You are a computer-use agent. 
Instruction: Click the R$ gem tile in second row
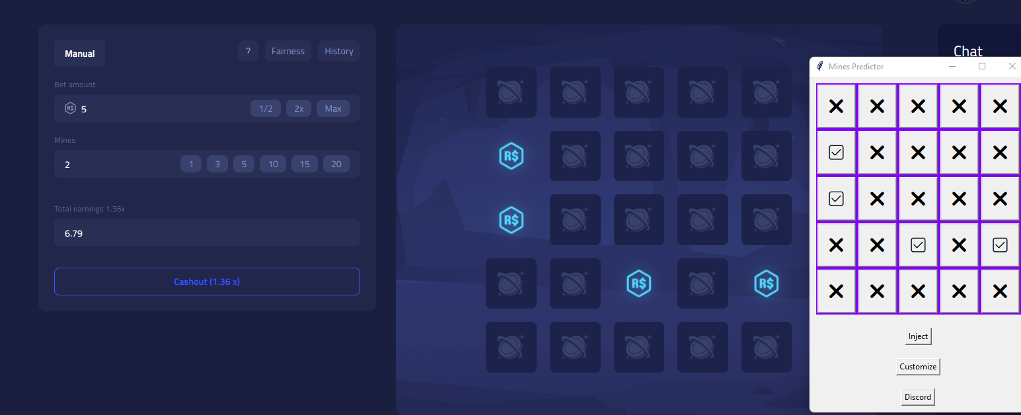click(511, 156)
